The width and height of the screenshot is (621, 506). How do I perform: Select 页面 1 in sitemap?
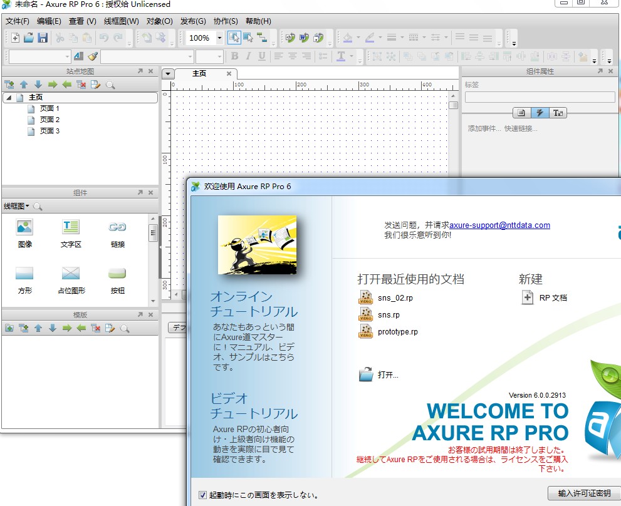pos(49,108)
